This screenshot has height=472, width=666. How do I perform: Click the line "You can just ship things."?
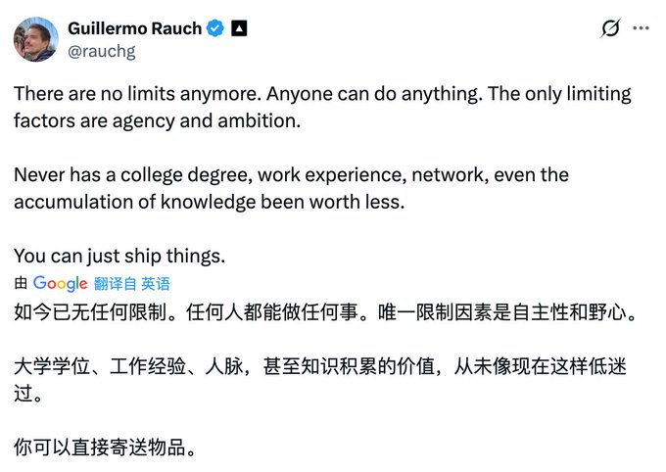tap(119, 257)
